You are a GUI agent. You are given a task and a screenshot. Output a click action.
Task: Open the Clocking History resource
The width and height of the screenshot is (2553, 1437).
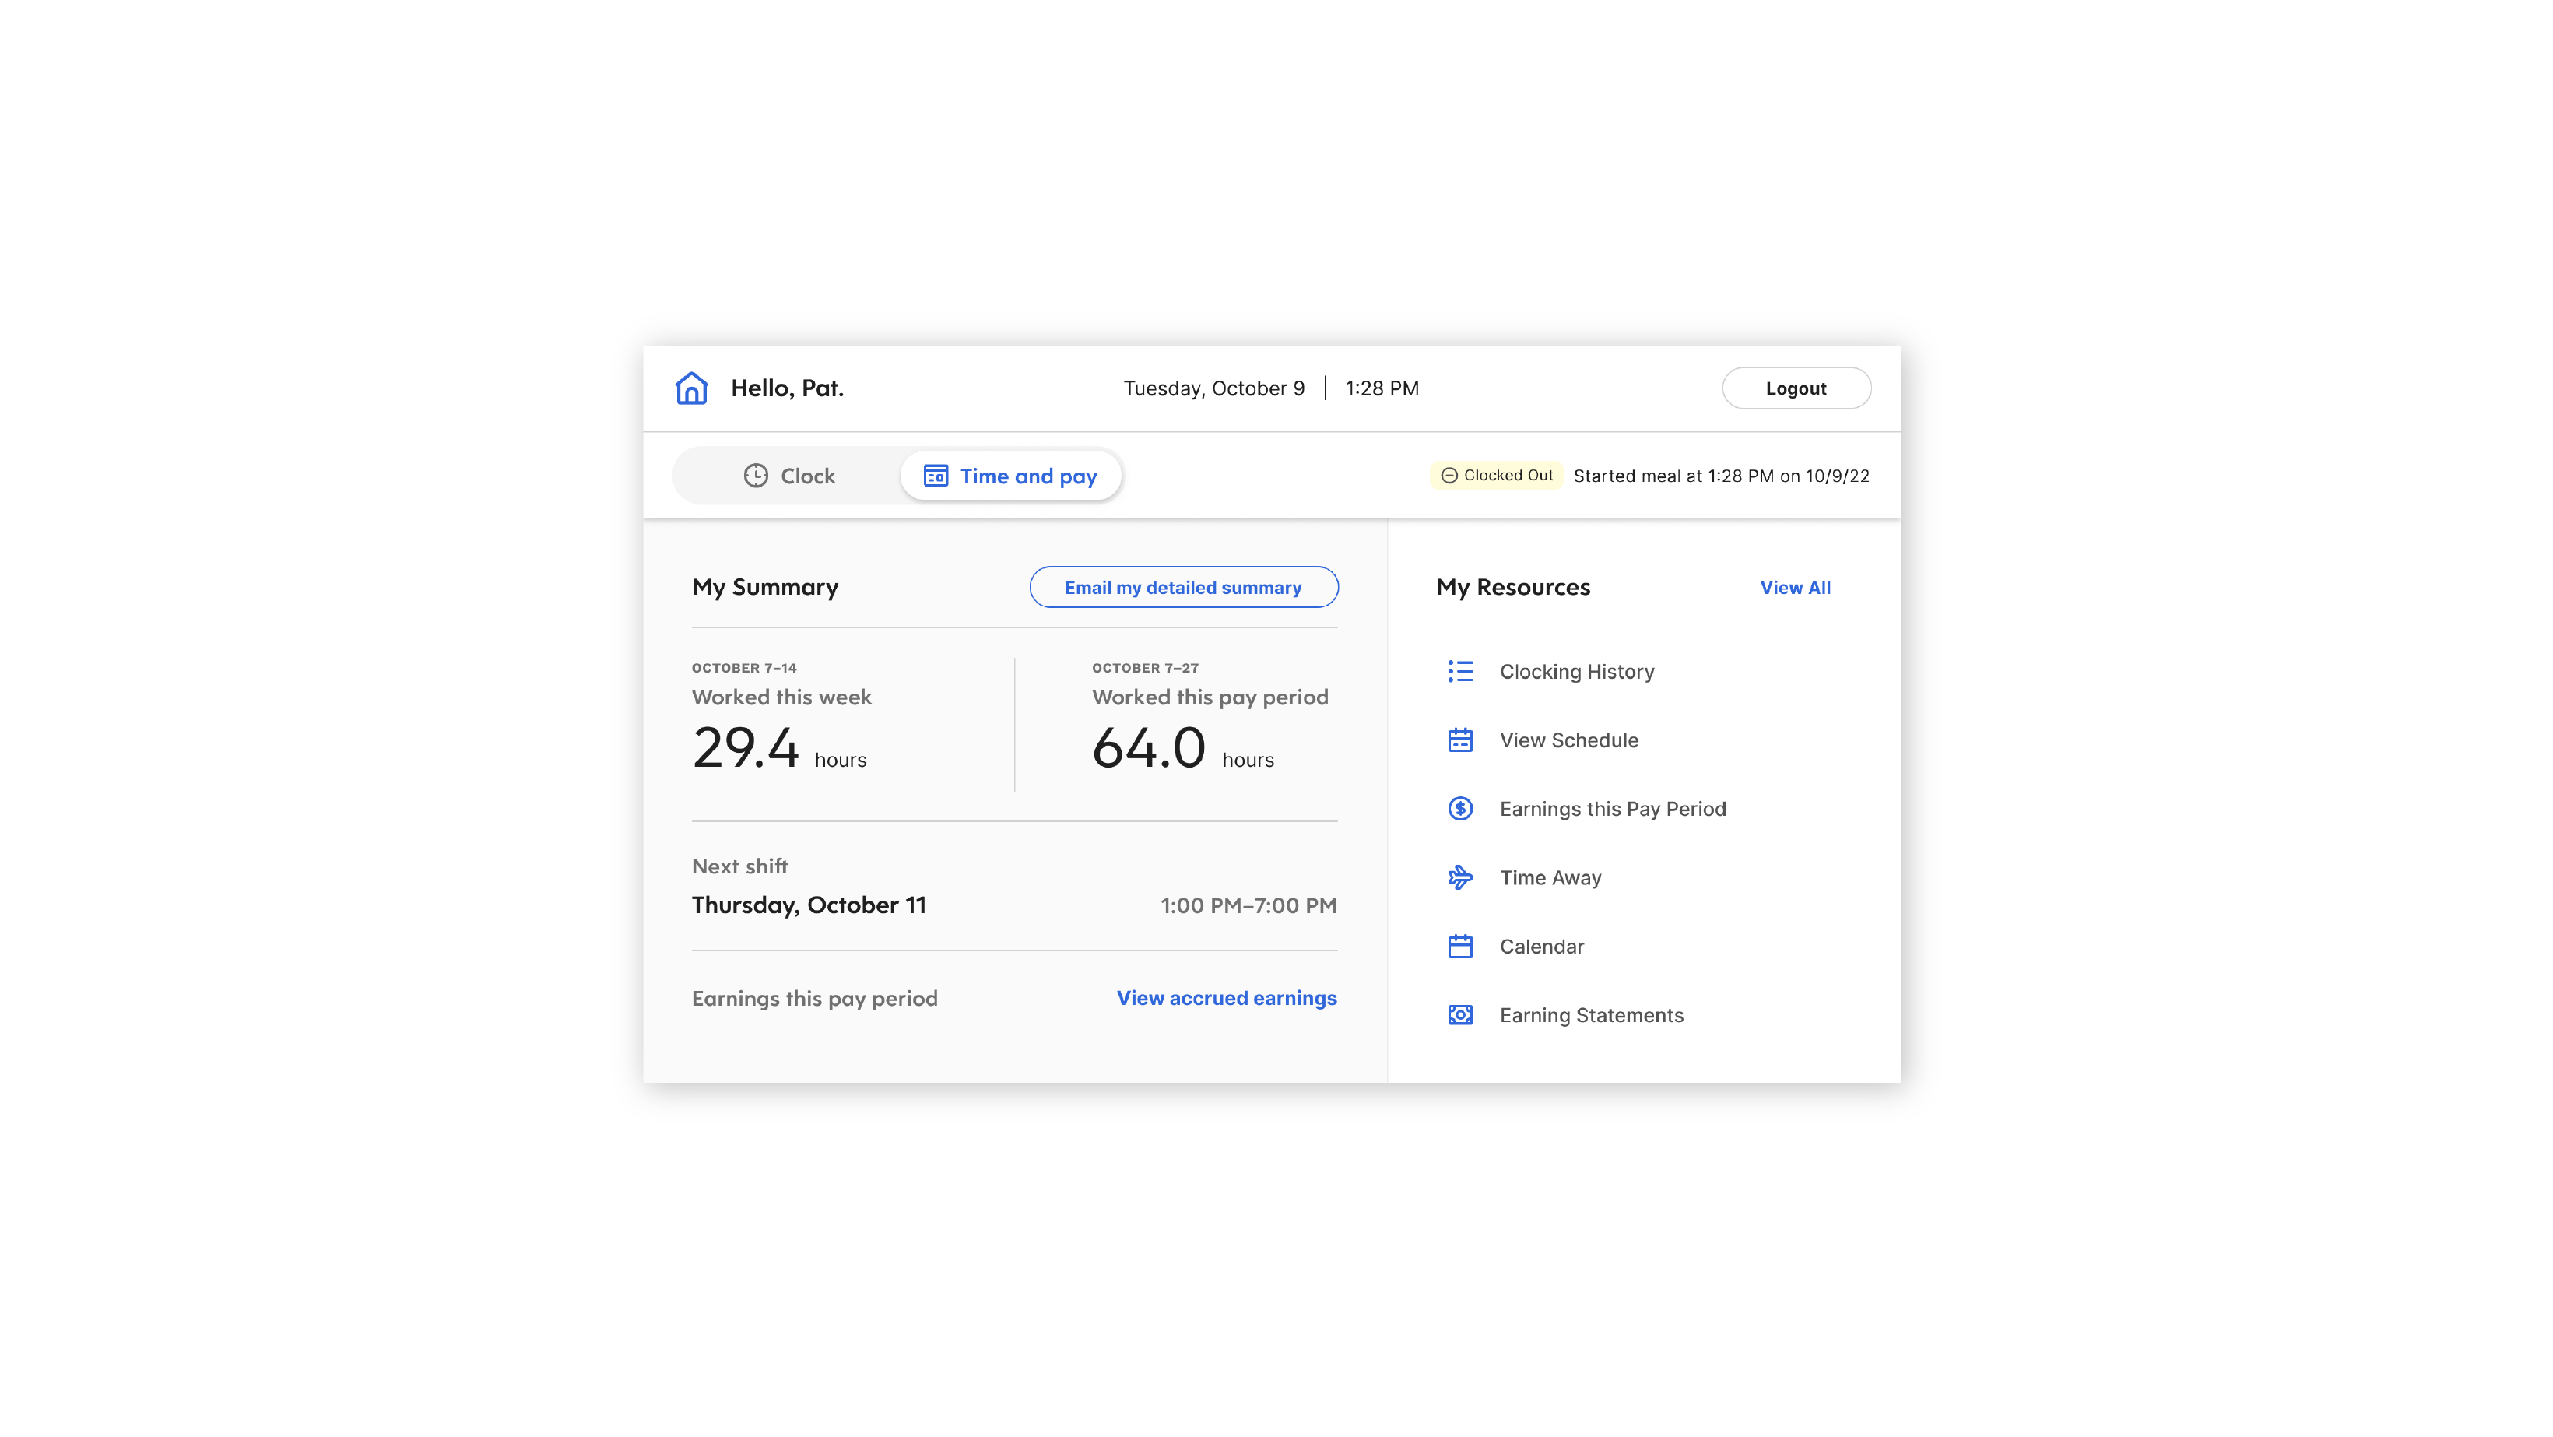pyautogui.click(x=1577, y=672)
